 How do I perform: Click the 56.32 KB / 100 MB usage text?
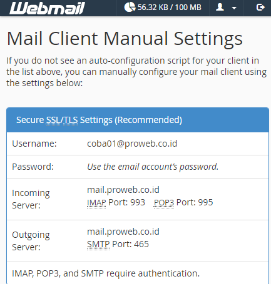point(169,7)
